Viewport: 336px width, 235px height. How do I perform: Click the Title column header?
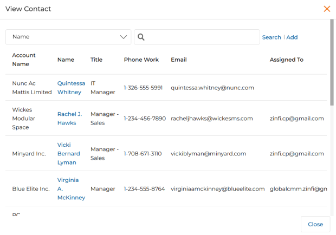click(96, 60)
